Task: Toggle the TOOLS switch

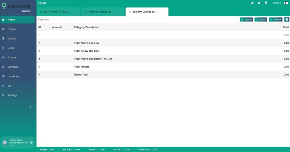Action: 286,3
